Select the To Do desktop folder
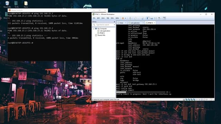The height and width of the screenshot is (124, 221). (17, 4)
